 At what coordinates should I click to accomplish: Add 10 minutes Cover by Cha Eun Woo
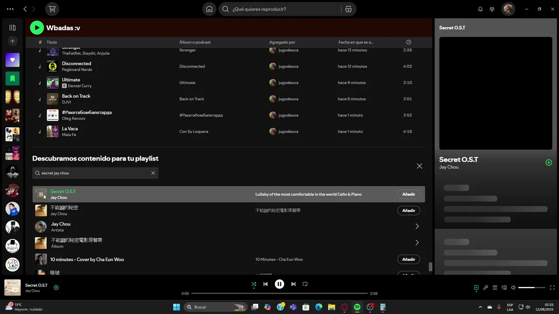coord(409,259)
